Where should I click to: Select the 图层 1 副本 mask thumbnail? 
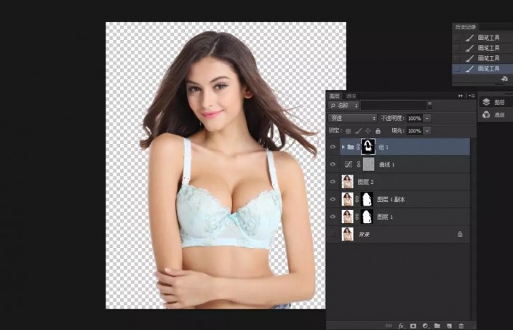coord(367,199)
